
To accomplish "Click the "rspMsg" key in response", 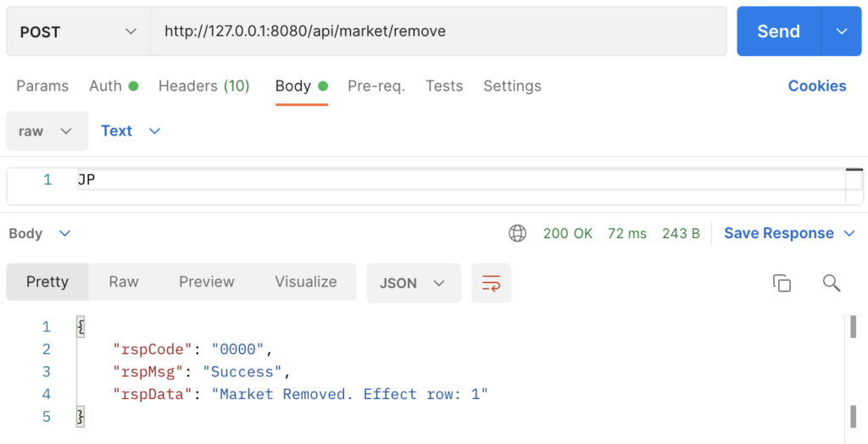I will click(147, 371).
